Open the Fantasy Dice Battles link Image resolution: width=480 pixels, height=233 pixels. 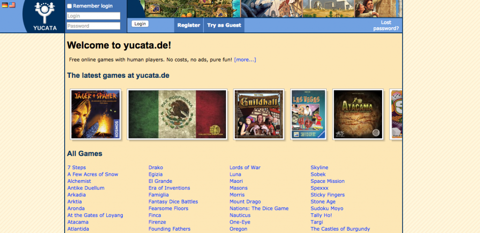pyautogui.click(x=173, y=202)
